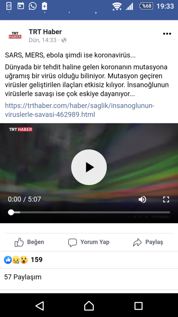Tap the calendar notification icon in status bar
This screenshot has width=178, height=317.
pos(21,6)
